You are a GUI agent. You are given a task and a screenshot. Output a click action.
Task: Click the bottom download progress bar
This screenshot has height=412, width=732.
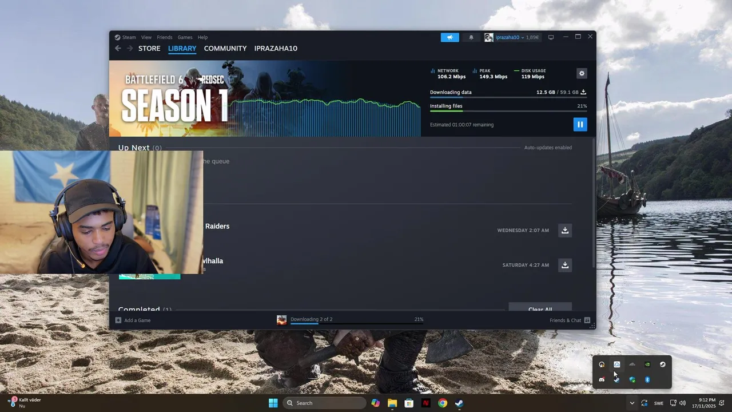coord(357,324)
